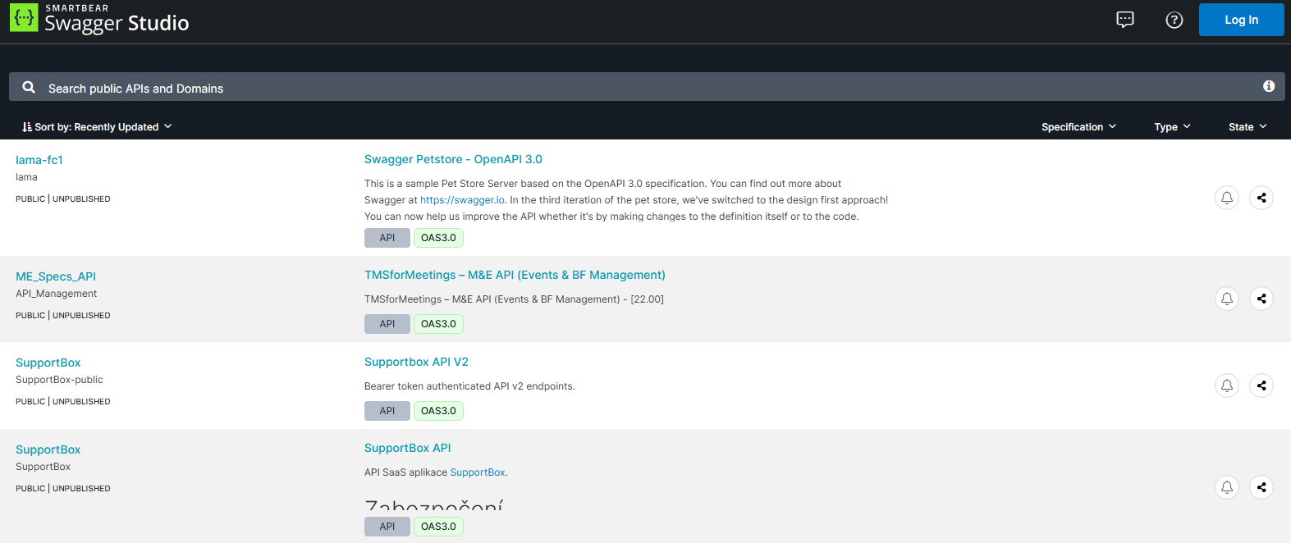Viewport: 1291px width, 543px height.
Task: Click the magnifier search icon
Action: 29,87
